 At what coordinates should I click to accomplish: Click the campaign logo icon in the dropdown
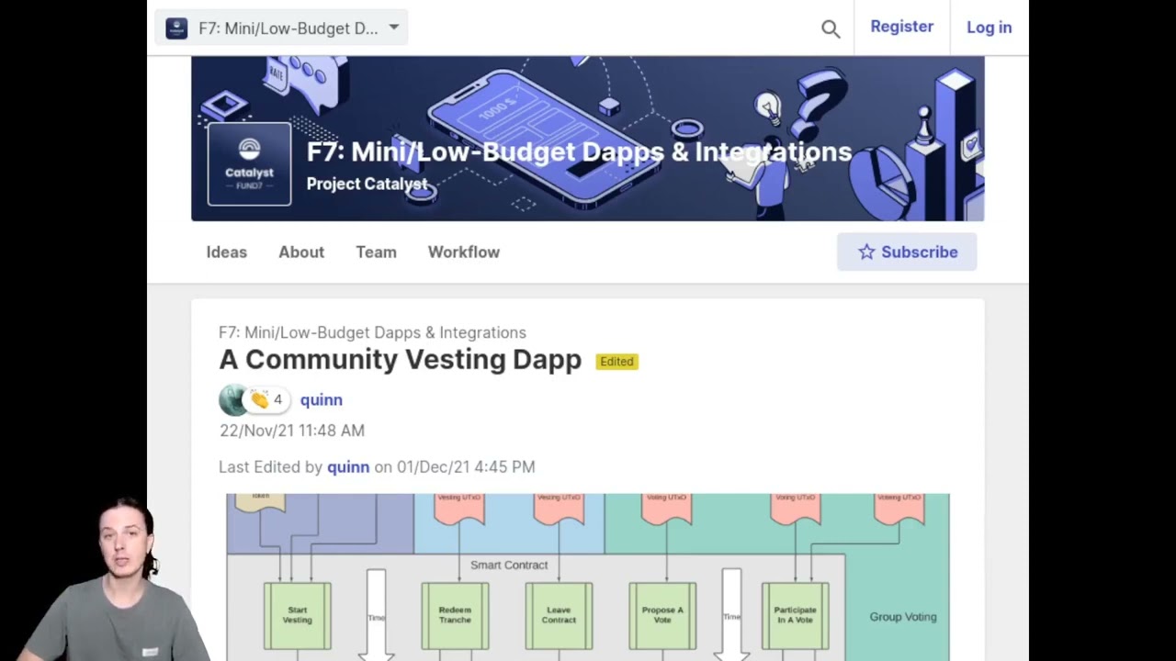point(176,28)
